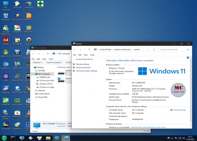Click help icon in System window
This screenshot has width=197, height=141.
coord(188,58)
